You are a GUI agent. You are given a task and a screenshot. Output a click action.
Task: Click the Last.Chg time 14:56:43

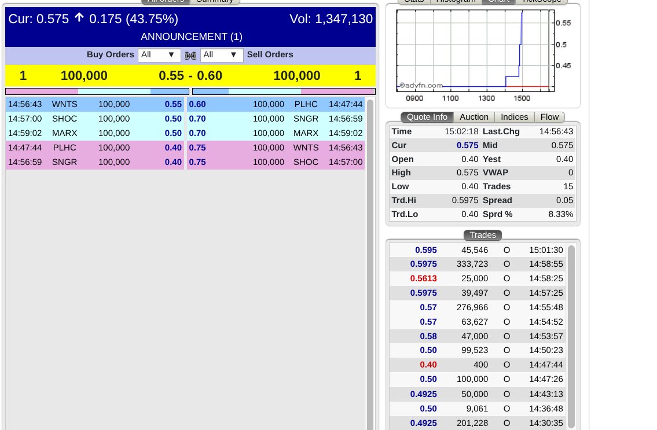pyautogui.click(x=556, y=131)
